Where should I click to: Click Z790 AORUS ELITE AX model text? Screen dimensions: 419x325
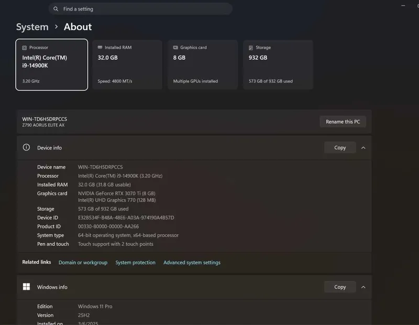tap(43, 125)
